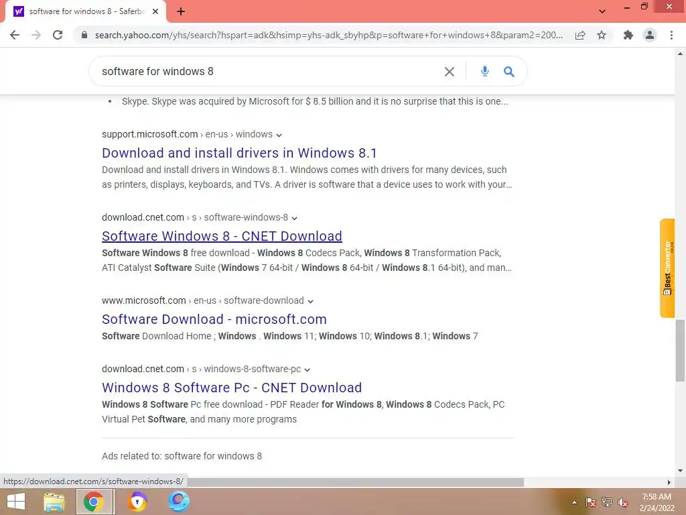Click the 'www.microsoft.com' breadcrumb text

(x=144, y=300)
